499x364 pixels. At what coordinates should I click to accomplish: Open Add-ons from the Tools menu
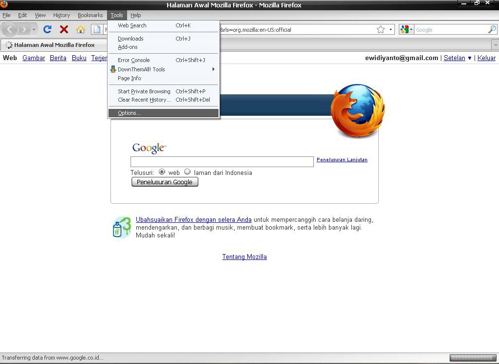click(x=164, y=47)
